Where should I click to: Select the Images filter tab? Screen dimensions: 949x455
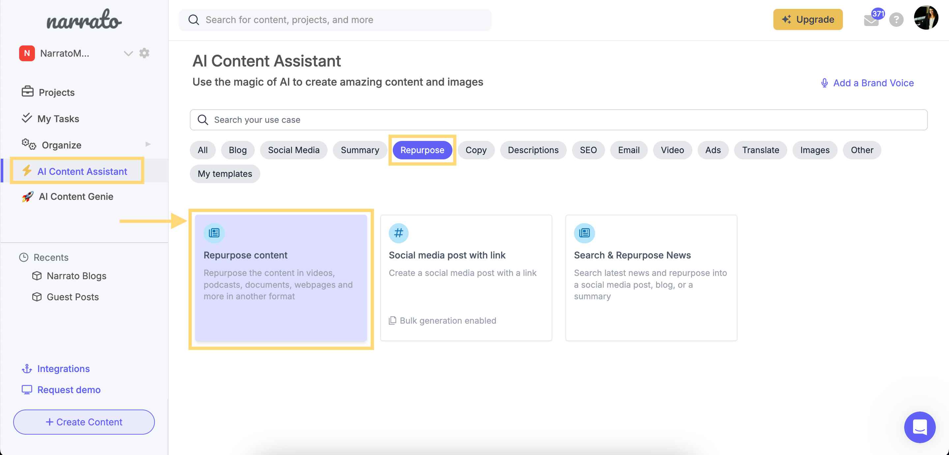[x=815, y=150]
